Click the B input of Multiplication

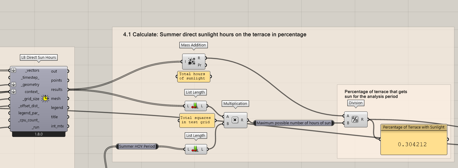(227, 123)
